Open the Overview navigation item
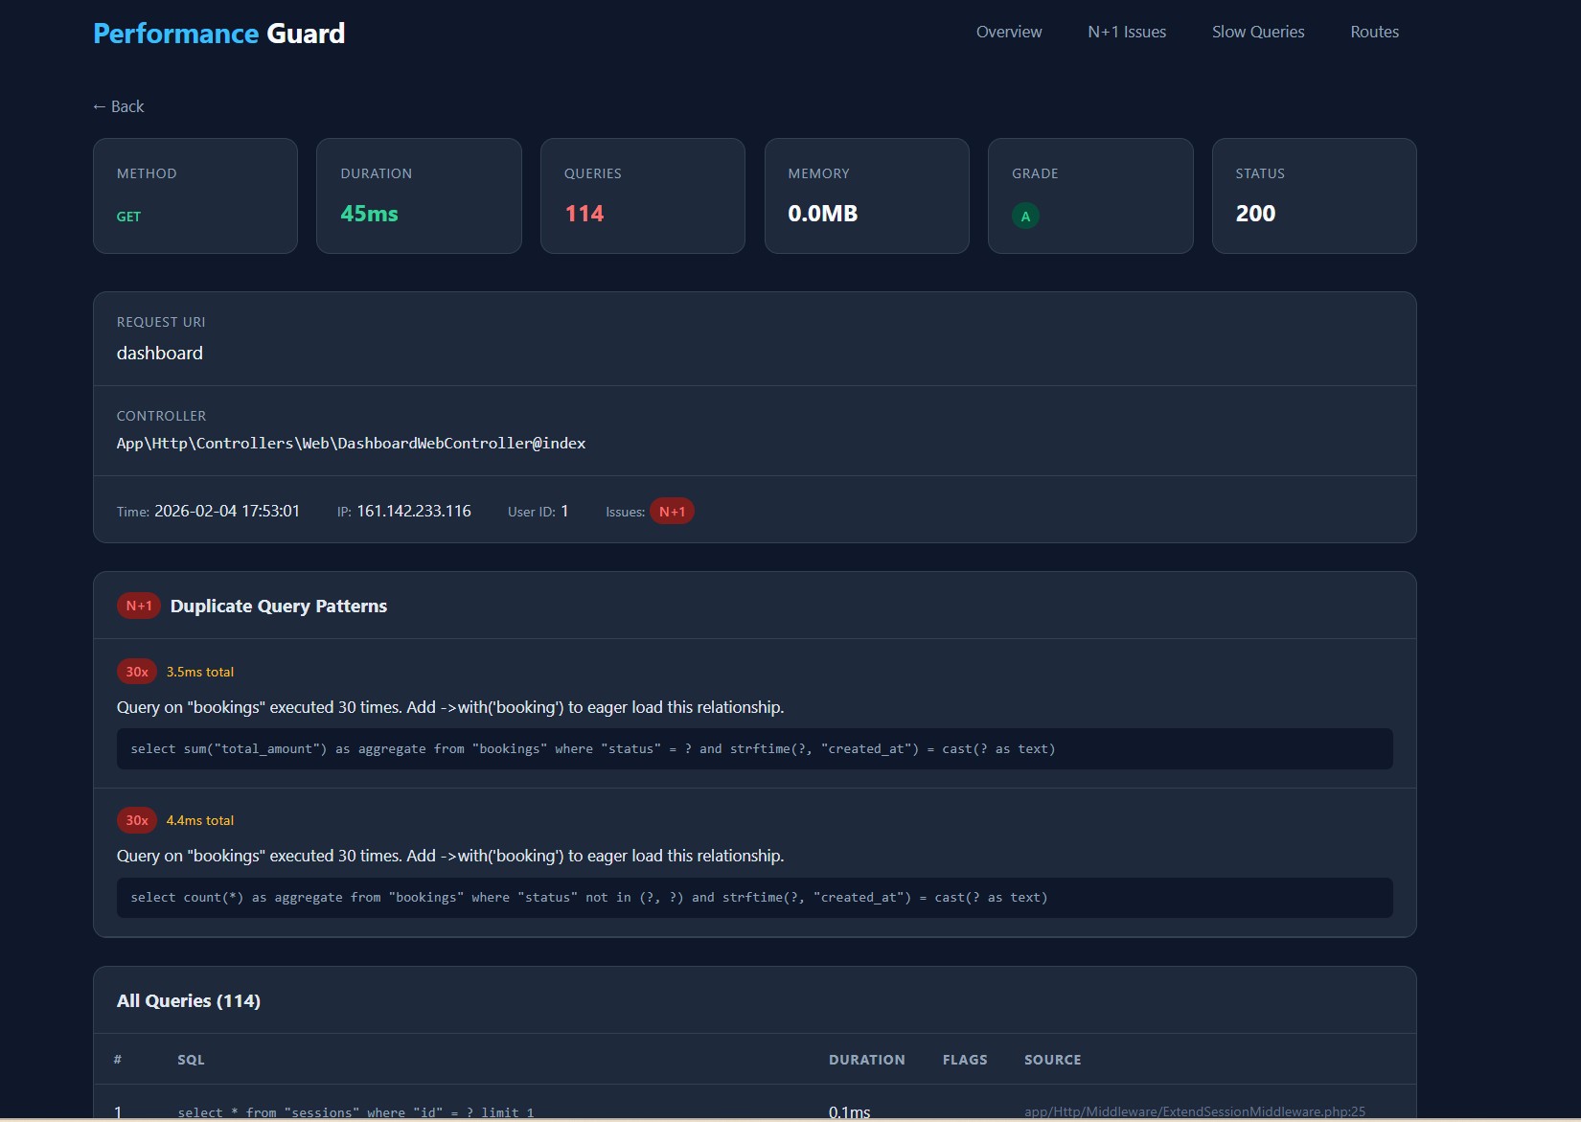The height and width of the screenshot is (1122, 1581). (1008, 32)
